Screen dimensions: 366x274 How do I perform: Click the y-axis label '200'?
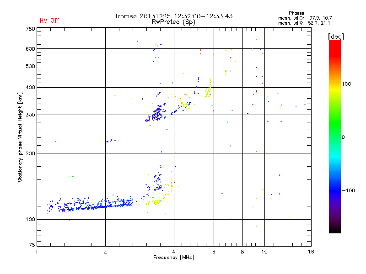(30, 153)
